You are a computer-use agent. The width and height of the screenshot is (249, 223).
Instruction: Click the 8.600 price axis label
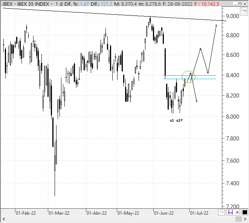point(232,55)
